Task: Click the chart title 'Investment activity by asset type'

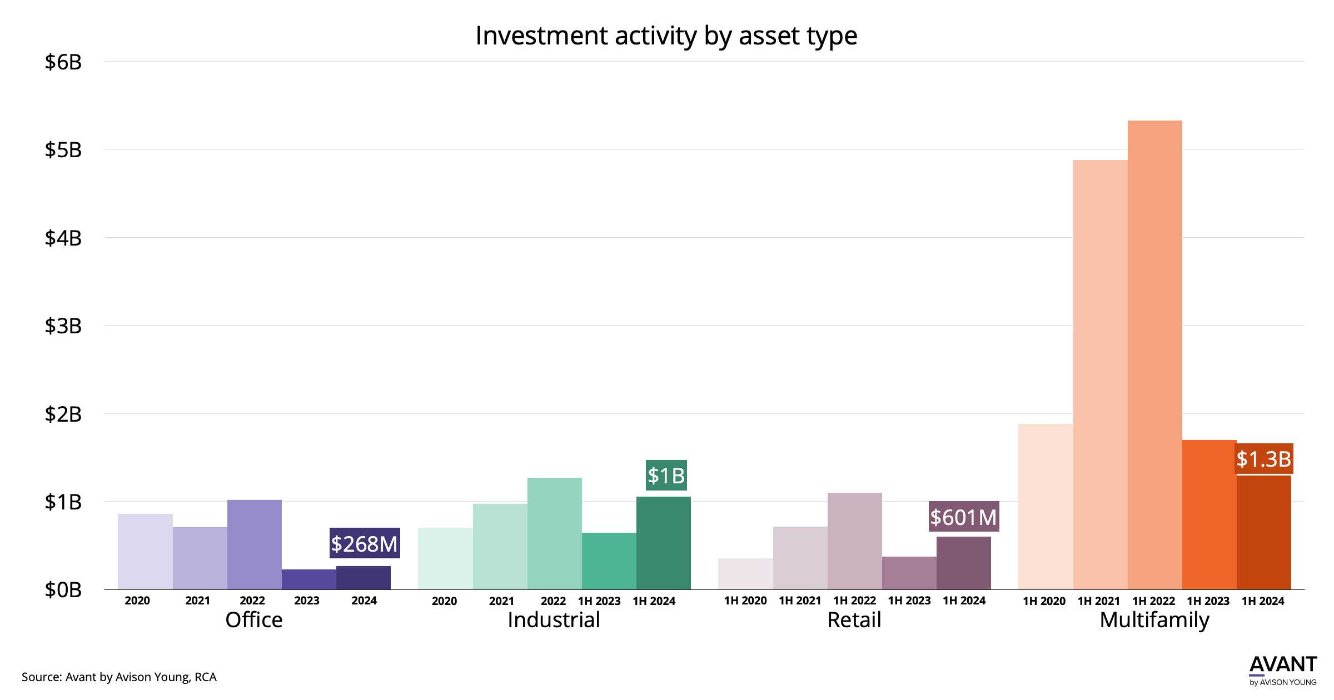Action: [x=666, y=36]
